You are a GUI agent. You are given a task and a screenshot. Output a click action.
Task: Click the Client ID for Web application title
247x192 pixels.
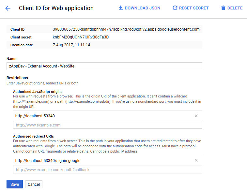pos(56,8)
